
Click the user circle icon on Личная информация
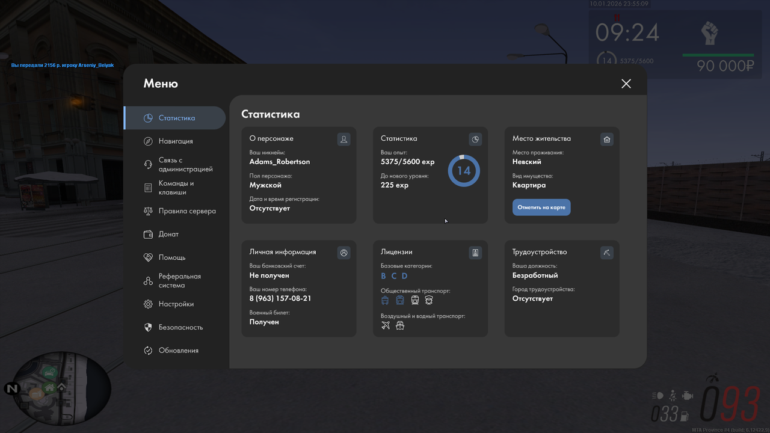pos(343,253)
